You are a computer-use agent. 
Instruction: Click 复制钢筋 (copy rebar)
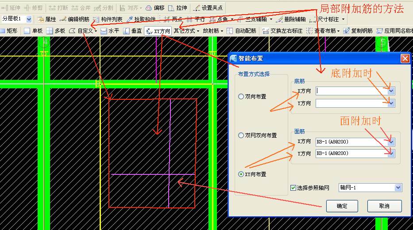[358, 31]
